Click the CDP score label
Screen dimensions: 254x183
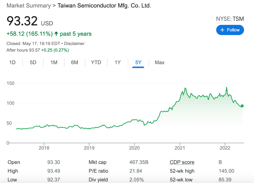click(182, 162)
